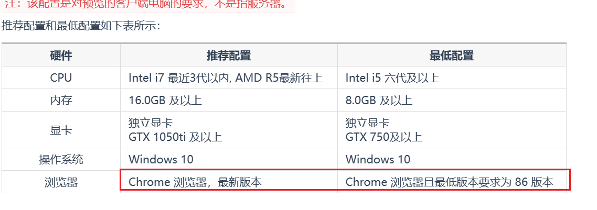The width and height of the screenshot is (597, 210).
Task: Select the 操作系统 row label
Action: (61, 160)
